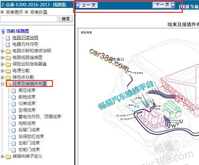This screenshot has height=165, width=199.
Task: Expand the 电路线路连接图 folder
Action: pyautogui.click(x=2, y=58)
